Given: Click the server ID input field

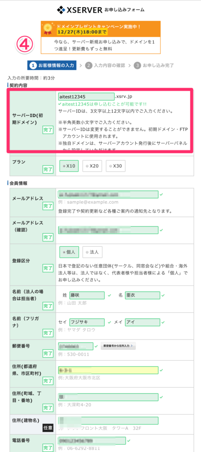Looking at the screenshot, I should tap(86, 97).
